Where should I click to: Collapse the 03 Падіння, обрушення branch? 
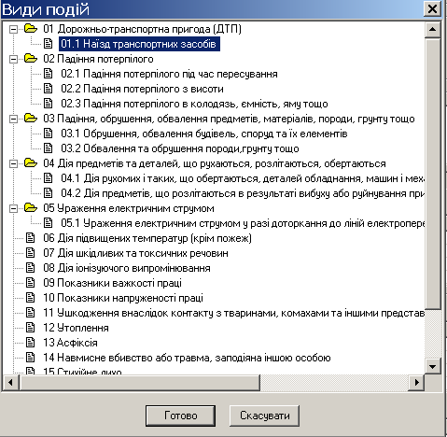(x=13, y=120)
